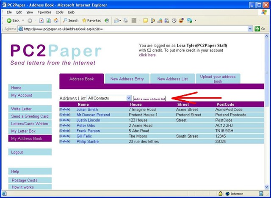271x198 pixels.
Task: Open the Search pane
Action: coord(71,21)
